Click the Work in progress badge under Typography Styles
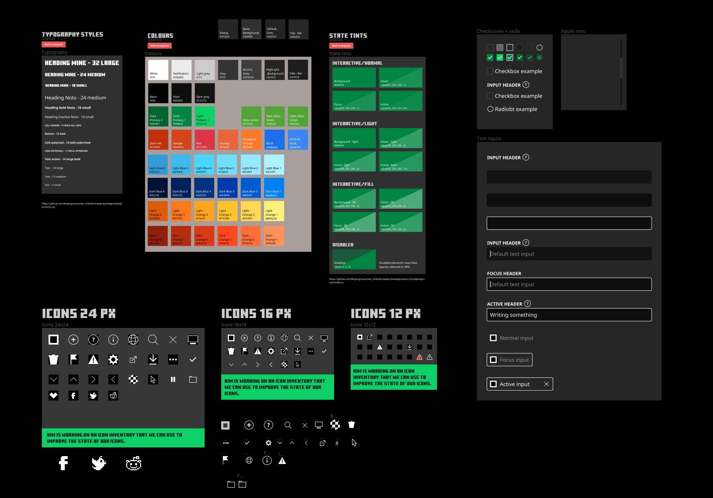The height and width of the screenshot is (498, 713). (54, 44)
